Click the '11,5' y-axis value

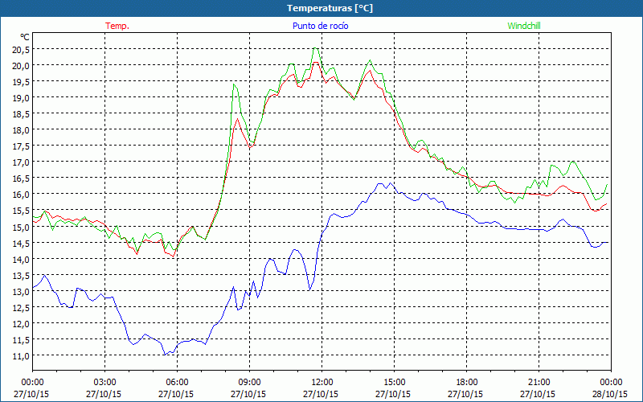[x=21, y=339]
